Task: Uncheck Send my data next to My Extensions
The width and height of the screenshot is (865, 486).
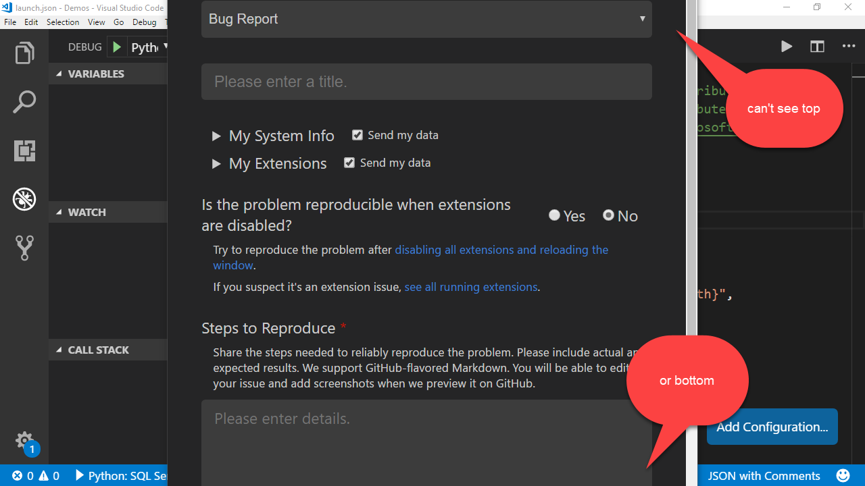Action: [349, 162]
